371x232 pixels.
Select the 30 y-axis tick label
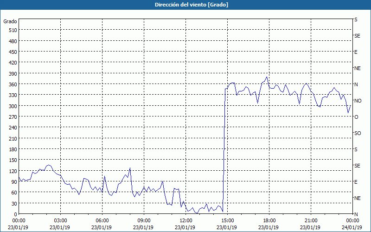click(x=14, y=204)
